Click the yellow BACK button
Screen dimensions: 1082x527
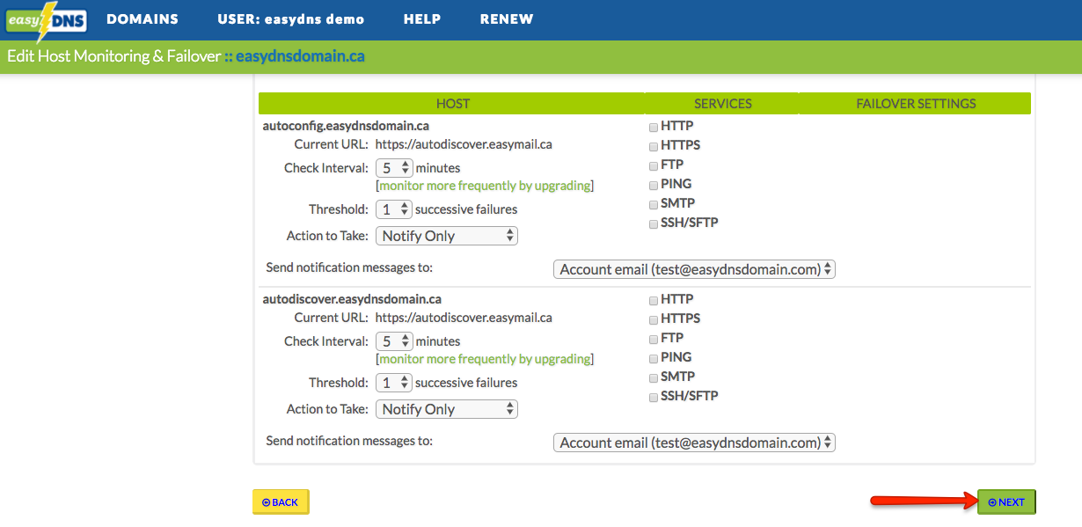pyautogui.click(x=281, y=502)
